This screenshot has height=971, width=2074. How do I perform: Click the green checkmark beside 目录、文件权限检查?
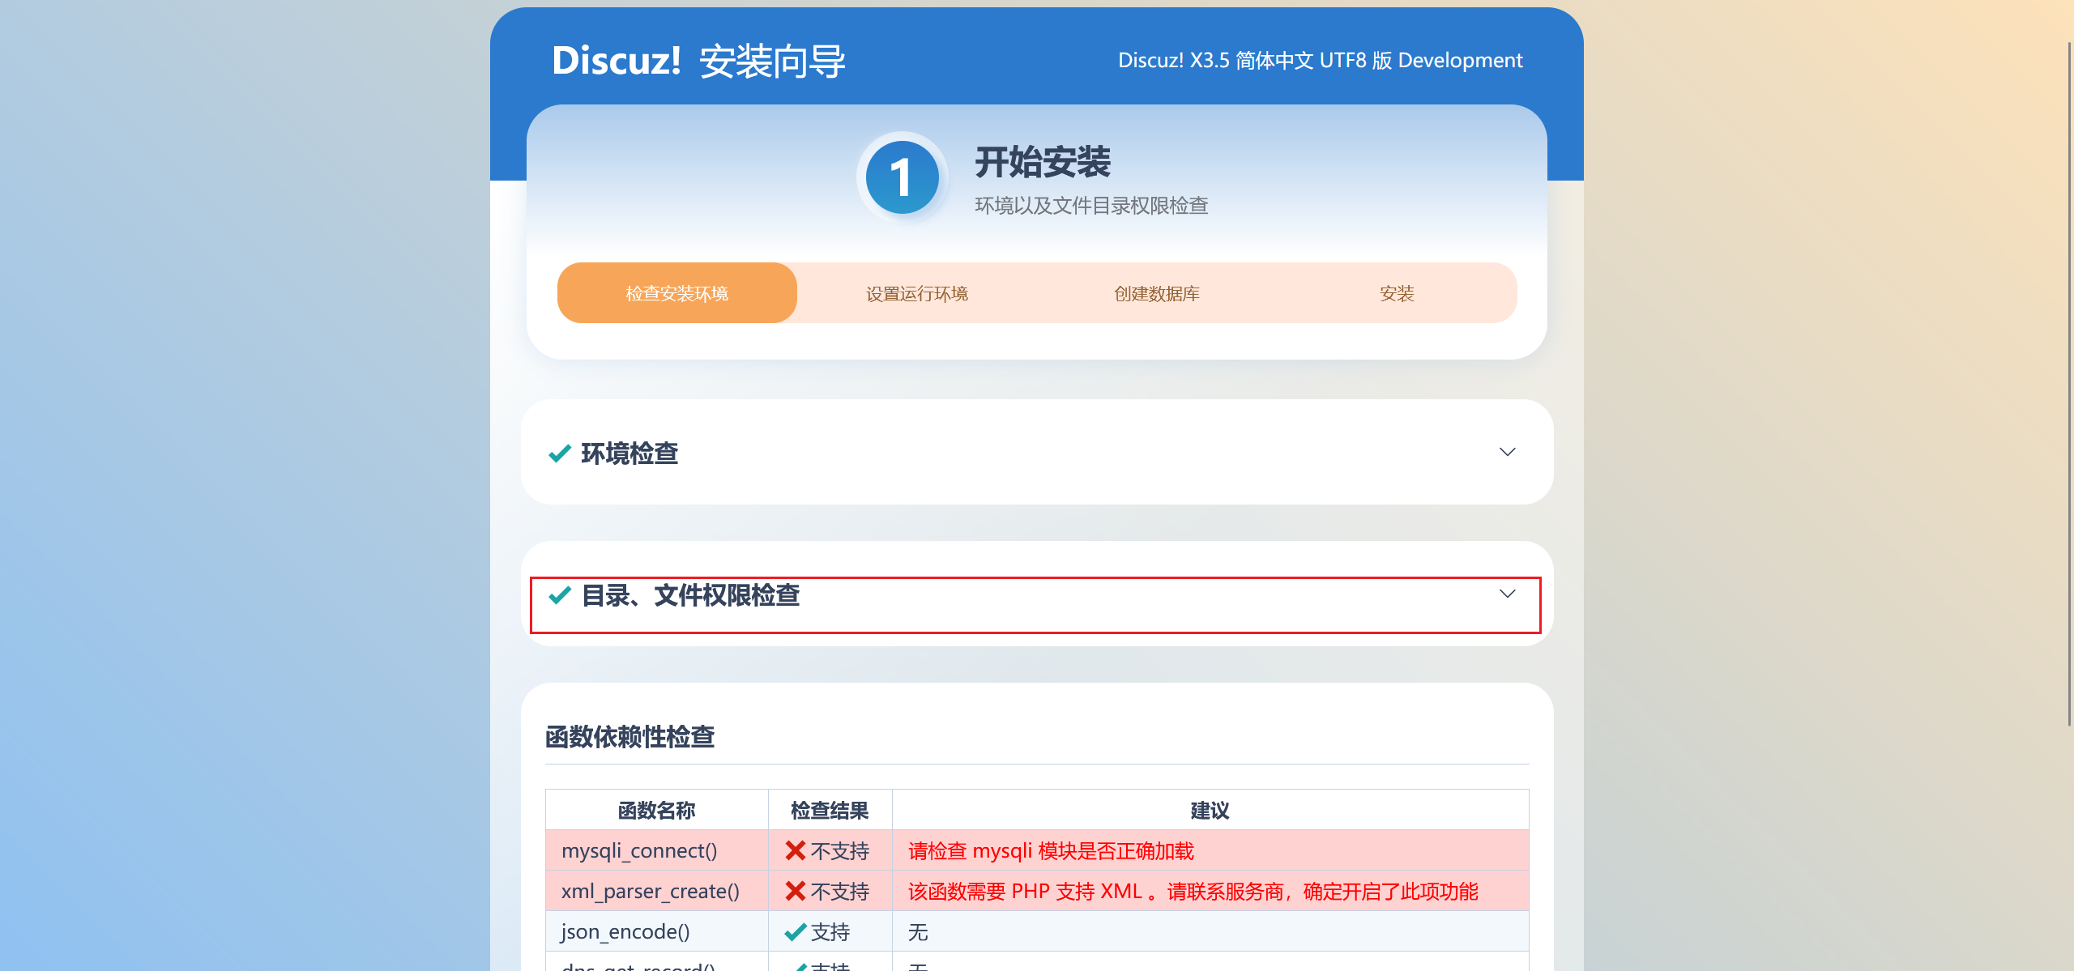(x=560, y=596)
